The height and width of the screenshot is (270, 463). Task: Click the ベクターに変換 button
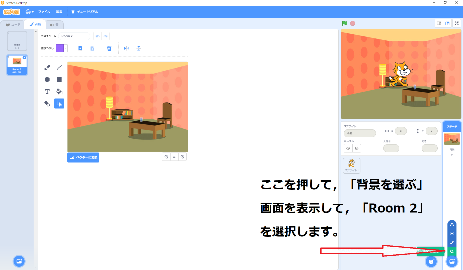pyautogui.click(x=83, y=157)
